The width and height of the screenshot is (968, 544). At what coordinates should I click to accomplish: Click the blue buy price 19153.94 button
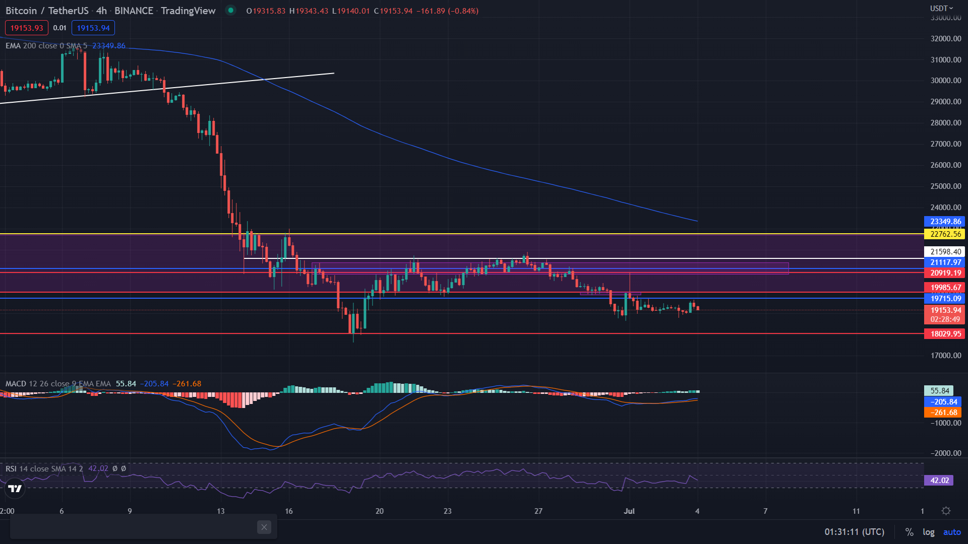pyautogui.click(x=93, y=28)
